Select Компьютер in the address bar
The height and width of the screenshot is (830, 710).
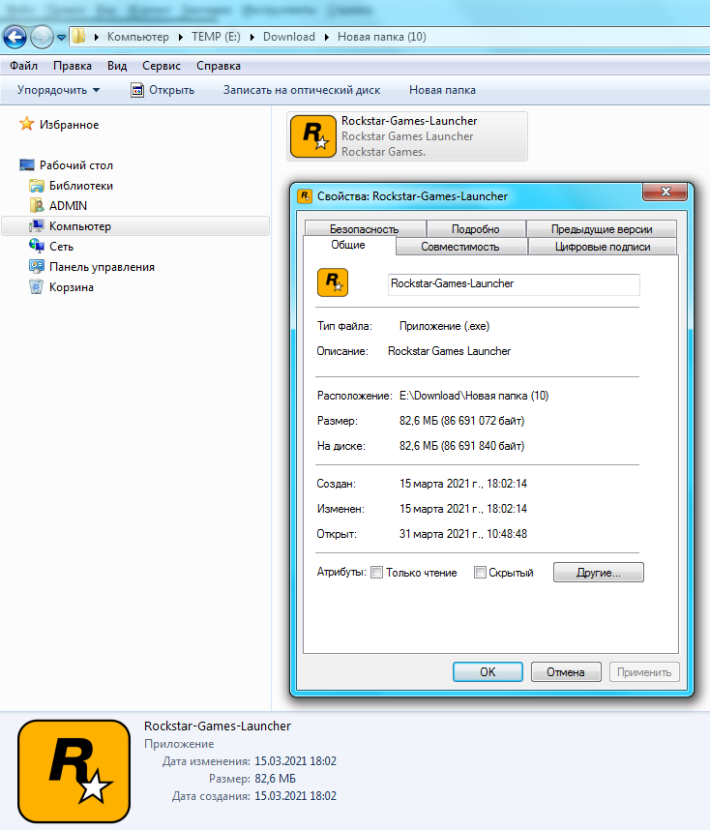138,37
